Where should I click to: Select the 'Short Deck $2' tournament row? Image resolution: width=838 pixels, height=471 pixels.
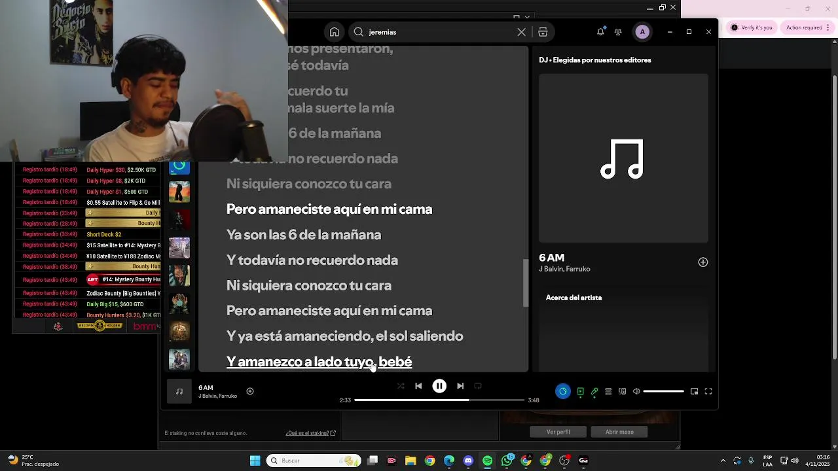click(x=88, y=234)
